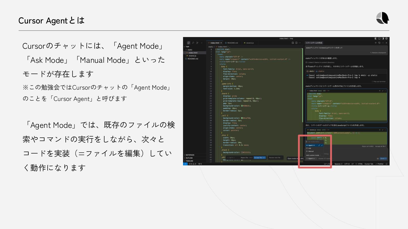Switch to the index.html editor tab
The image size is (408, 229).
(215, 43)
